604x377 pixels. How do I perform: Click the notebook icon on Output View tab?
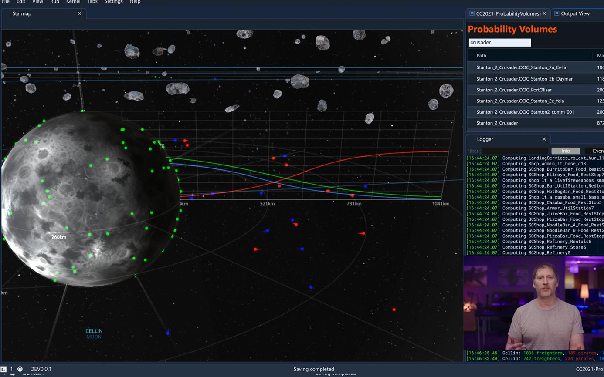pyautogui.click(x=556, y=13)
